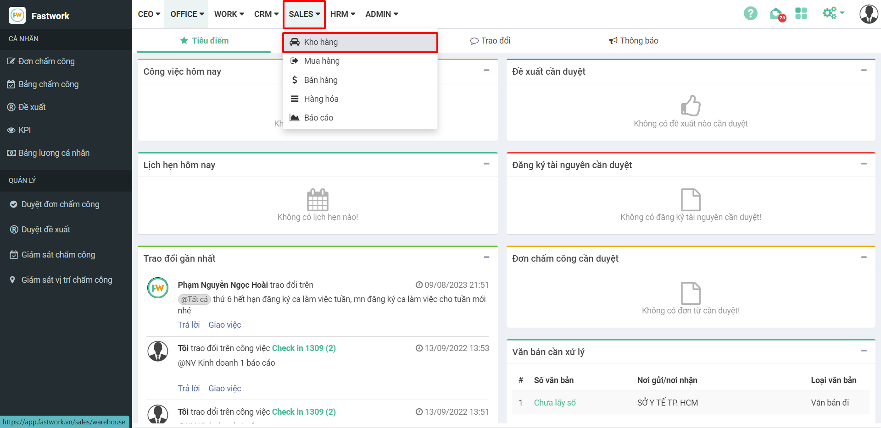Click the user profile avatar
881x428 pixels.
(x=868, y=14)
